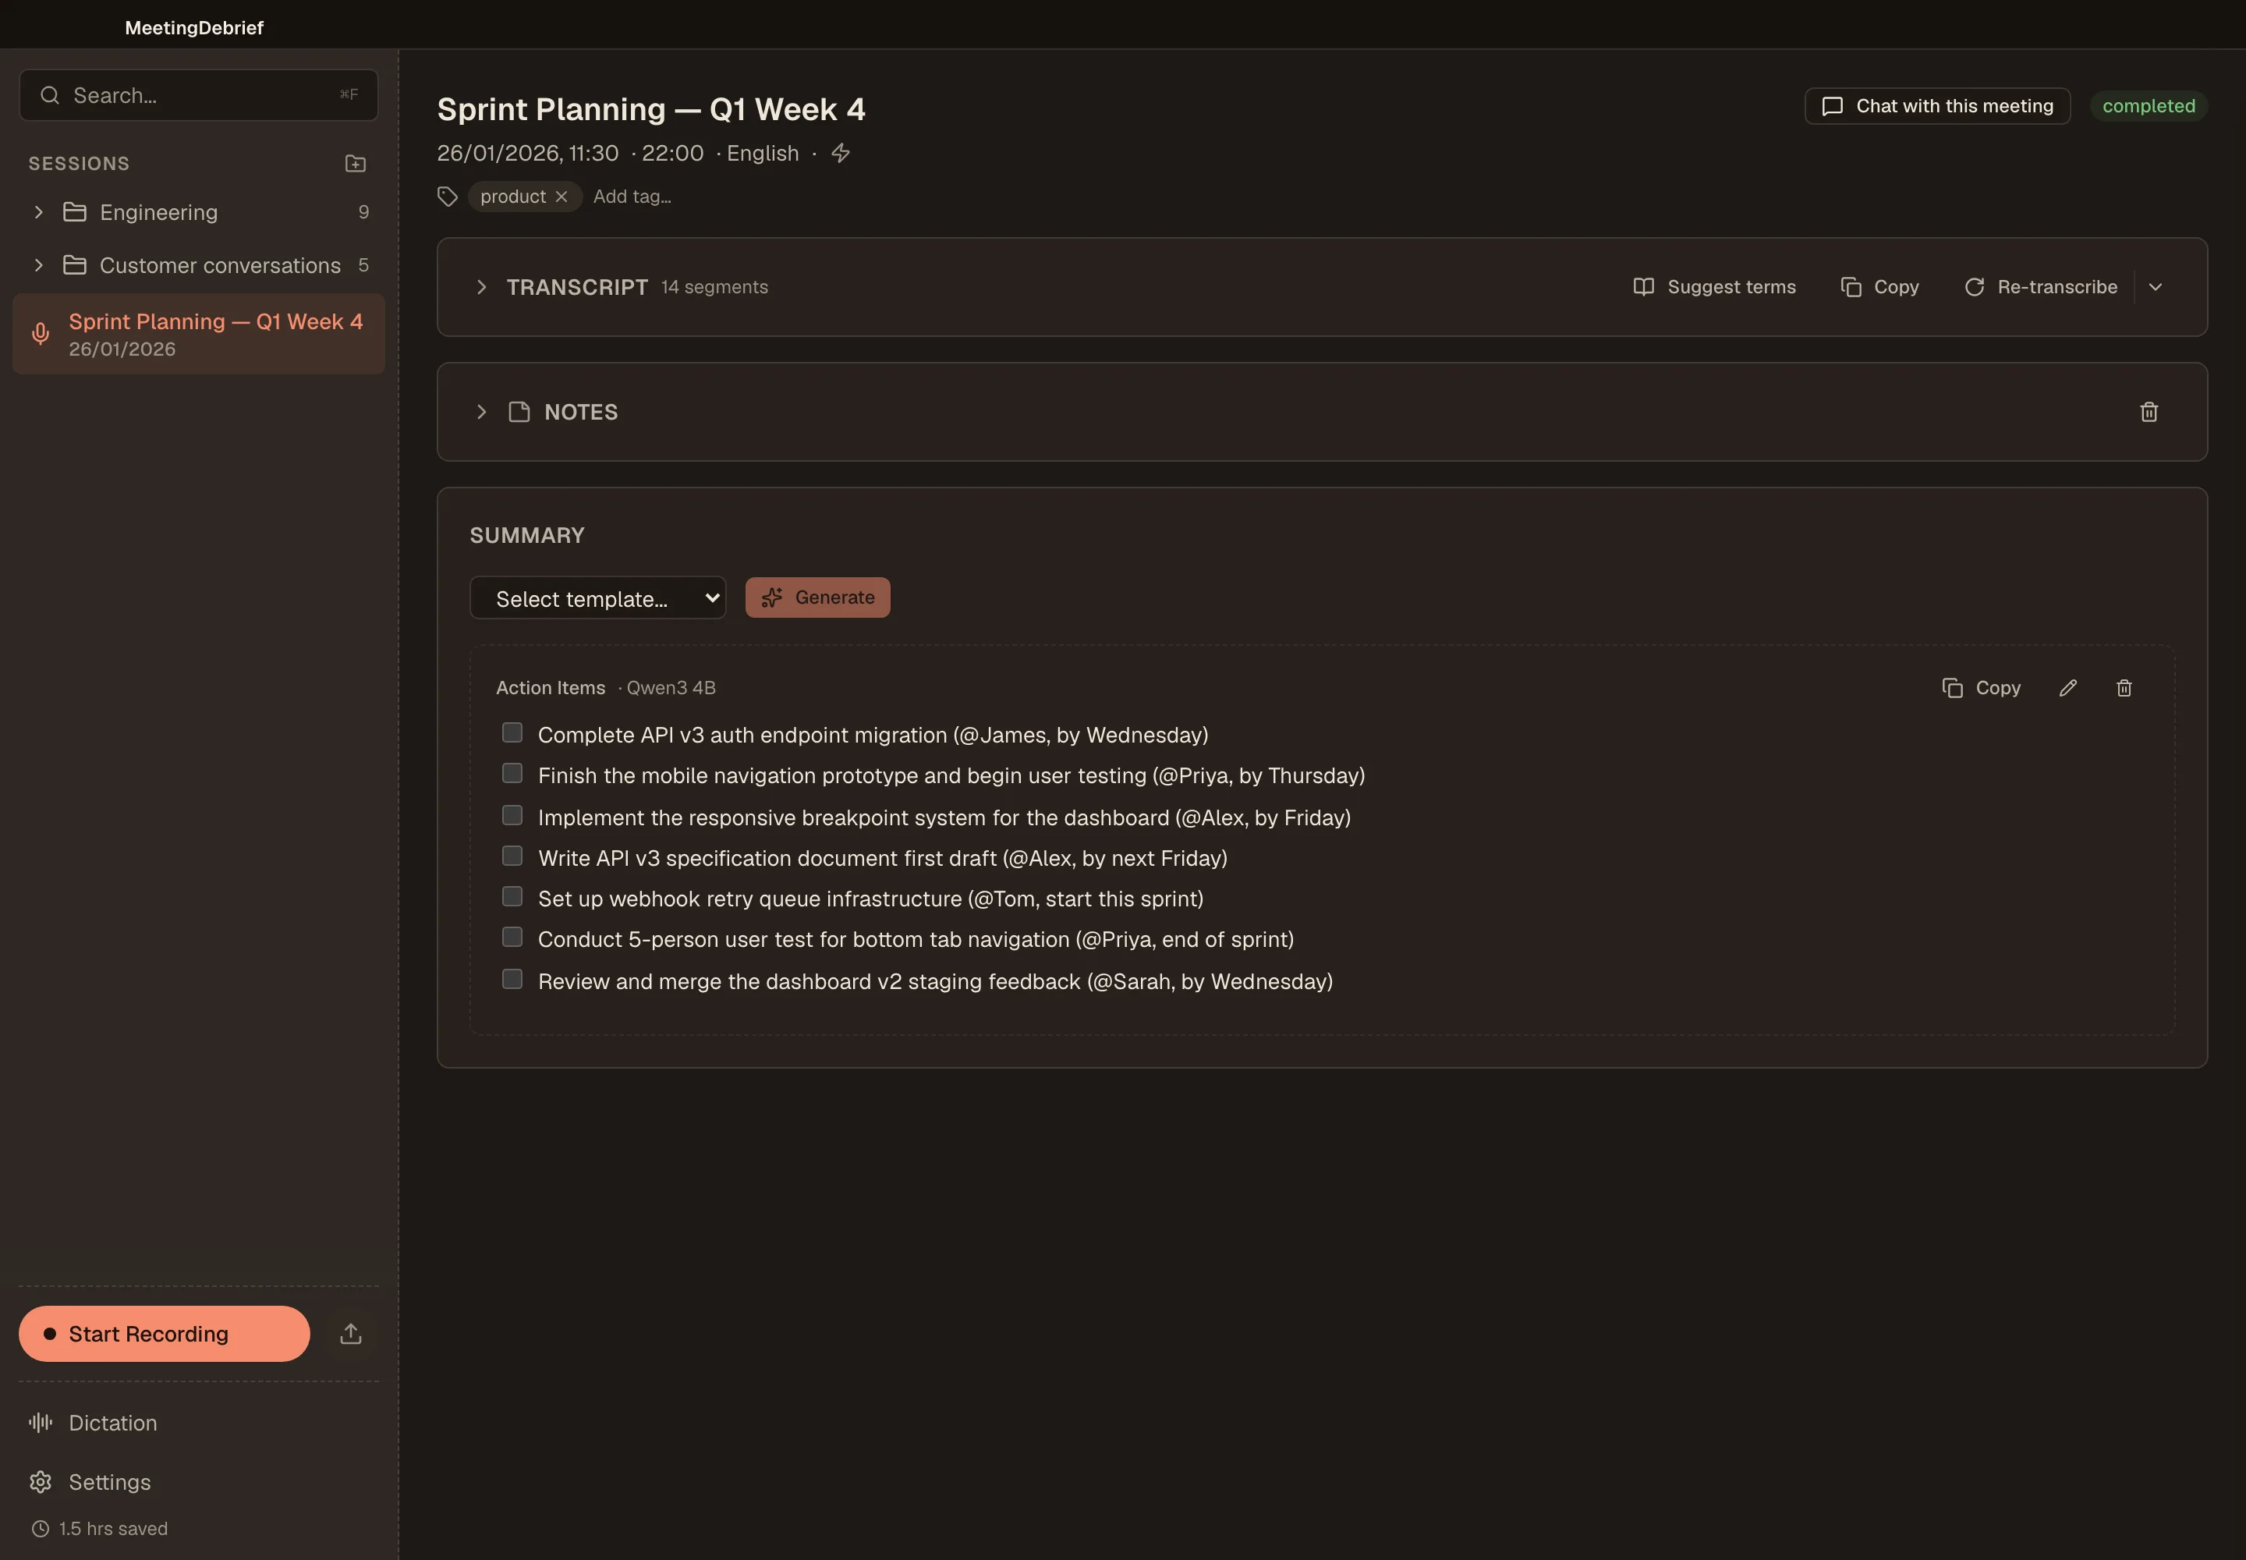Check the API v3 auth endpoint migration item

(x=512, y=732)
